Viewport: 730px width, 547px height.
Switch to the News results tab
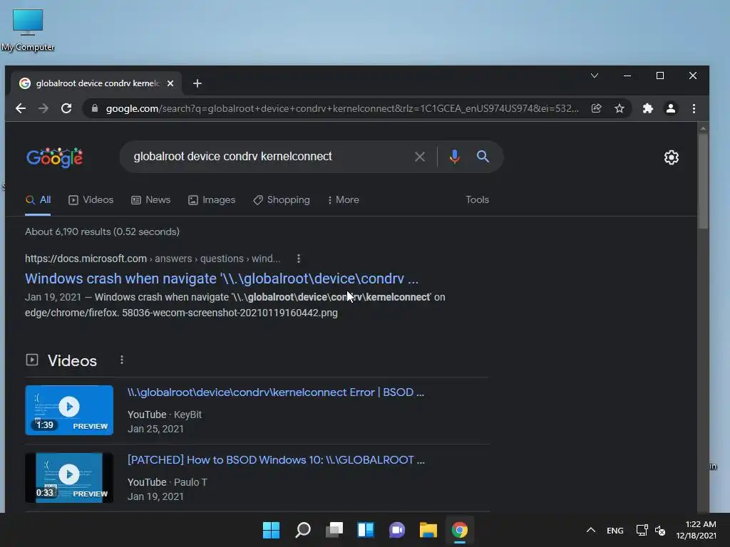tap(151, 200)
